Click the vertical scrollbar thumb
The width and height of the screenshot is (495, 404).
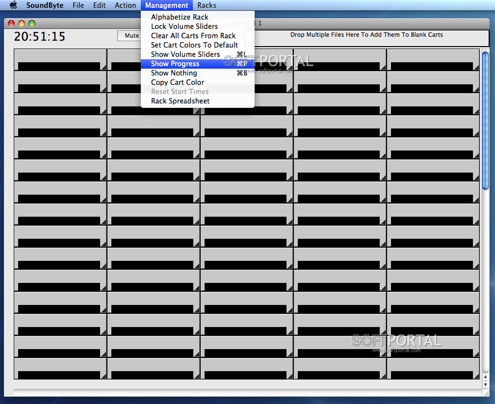click(x=485, y=121)
